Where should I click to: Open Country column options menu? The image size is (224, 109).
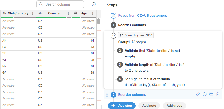(x=68, y=13)
